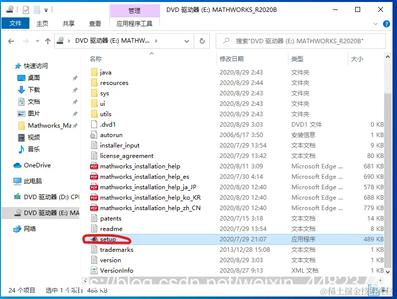
Task: Select the VersionInfo XML file icon
Action: [x=94, y=271]
